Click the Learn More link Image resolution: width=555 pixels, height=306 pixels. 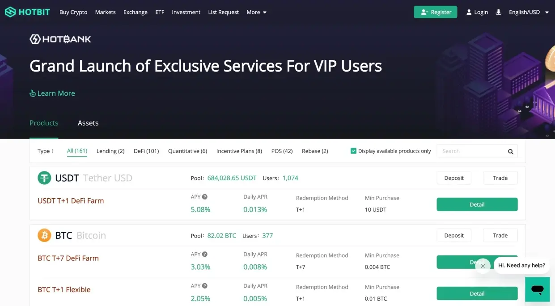(x=52, y=93)
